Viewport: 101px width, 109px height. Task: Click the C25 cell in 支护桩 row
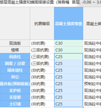click(68, 90)
